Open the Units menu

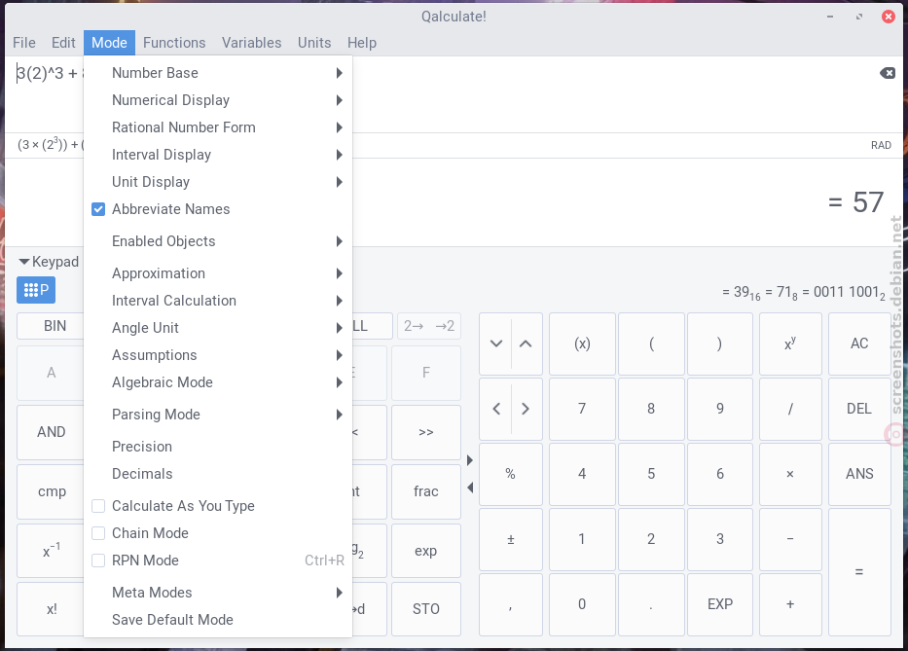(x=314, y=43)
